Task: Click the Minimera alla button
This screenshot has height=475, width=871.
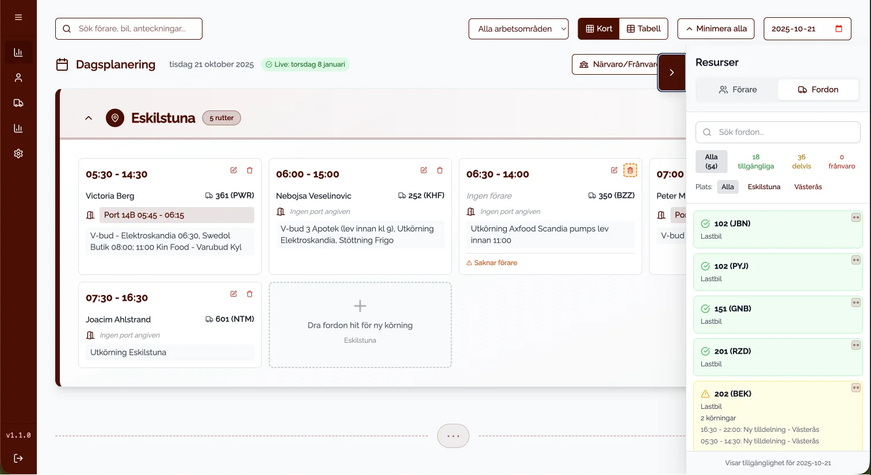Action: pyautogui.click(x=716, y=29)
